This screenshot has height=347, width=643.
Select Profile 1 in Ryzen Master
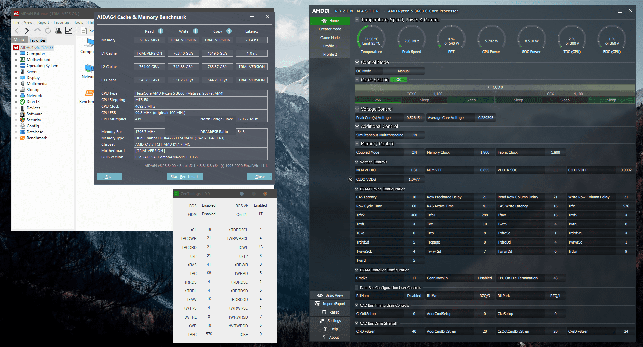[330, 46]
